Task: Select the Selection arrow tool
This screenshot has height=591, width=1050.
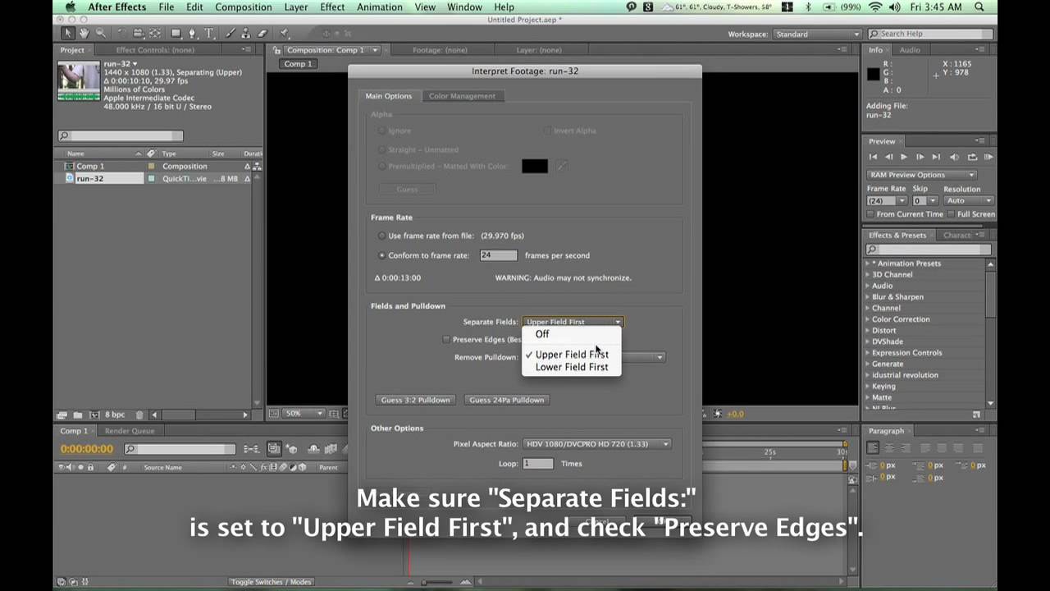Action: point(68,34)
